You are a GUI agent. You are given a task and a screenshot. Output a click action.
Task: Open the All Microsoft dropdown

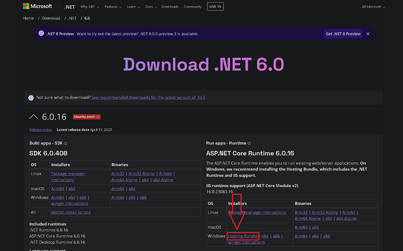373,7
